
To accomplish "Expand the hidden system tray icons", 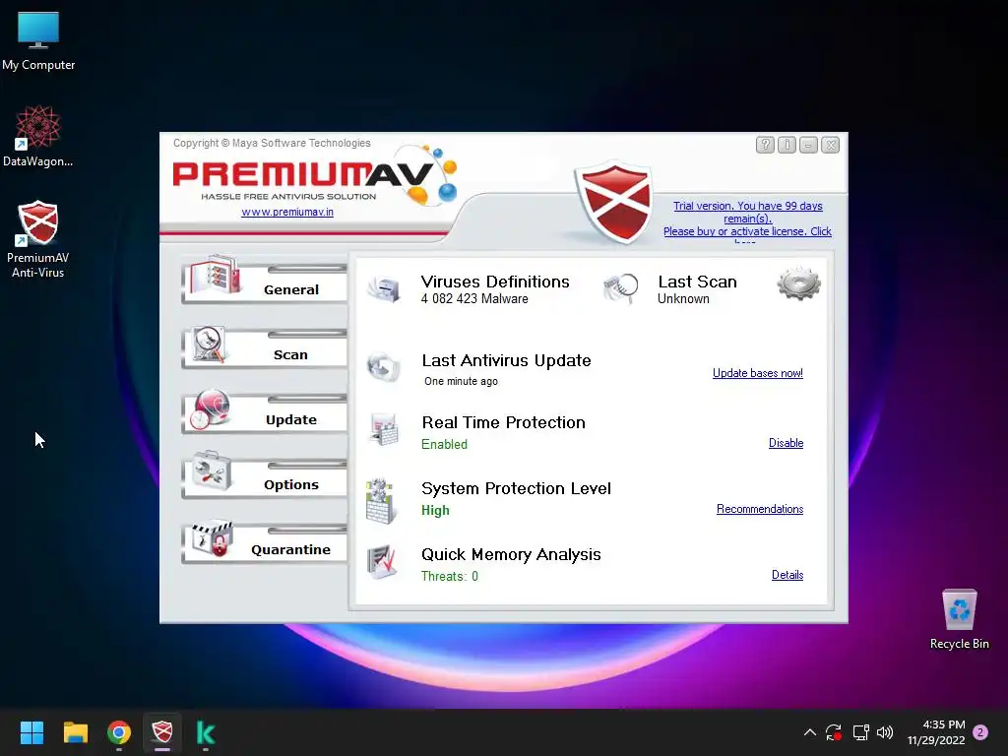I will click(810, 732).
